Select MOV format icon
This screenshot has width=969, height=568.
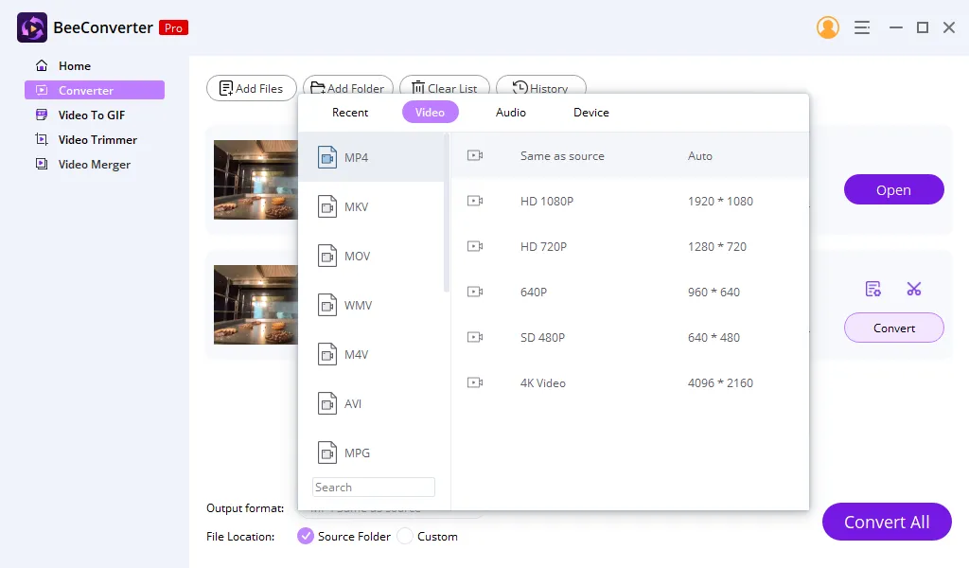327,256
